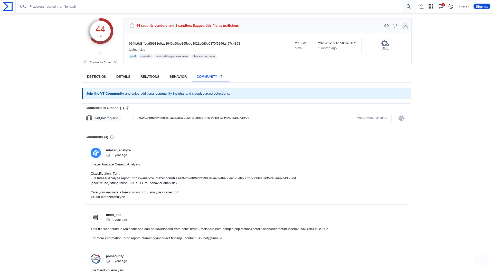493x277 pixels.
Task: Click the malicious alert warning icon
Action: 132,26
